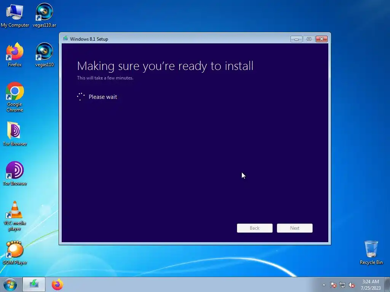This screenshot has height=292, width=390.
Task: Click the Windows Start button
Action: 10,284
